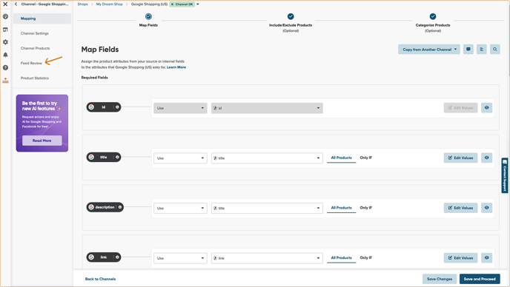
Task: Select All Products in the description row
Action: pyautogui.click(x=341, y=208)
